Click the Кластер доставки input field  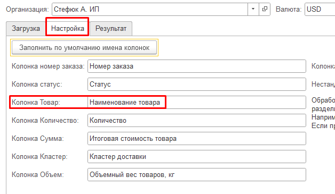tap(196, 157)
